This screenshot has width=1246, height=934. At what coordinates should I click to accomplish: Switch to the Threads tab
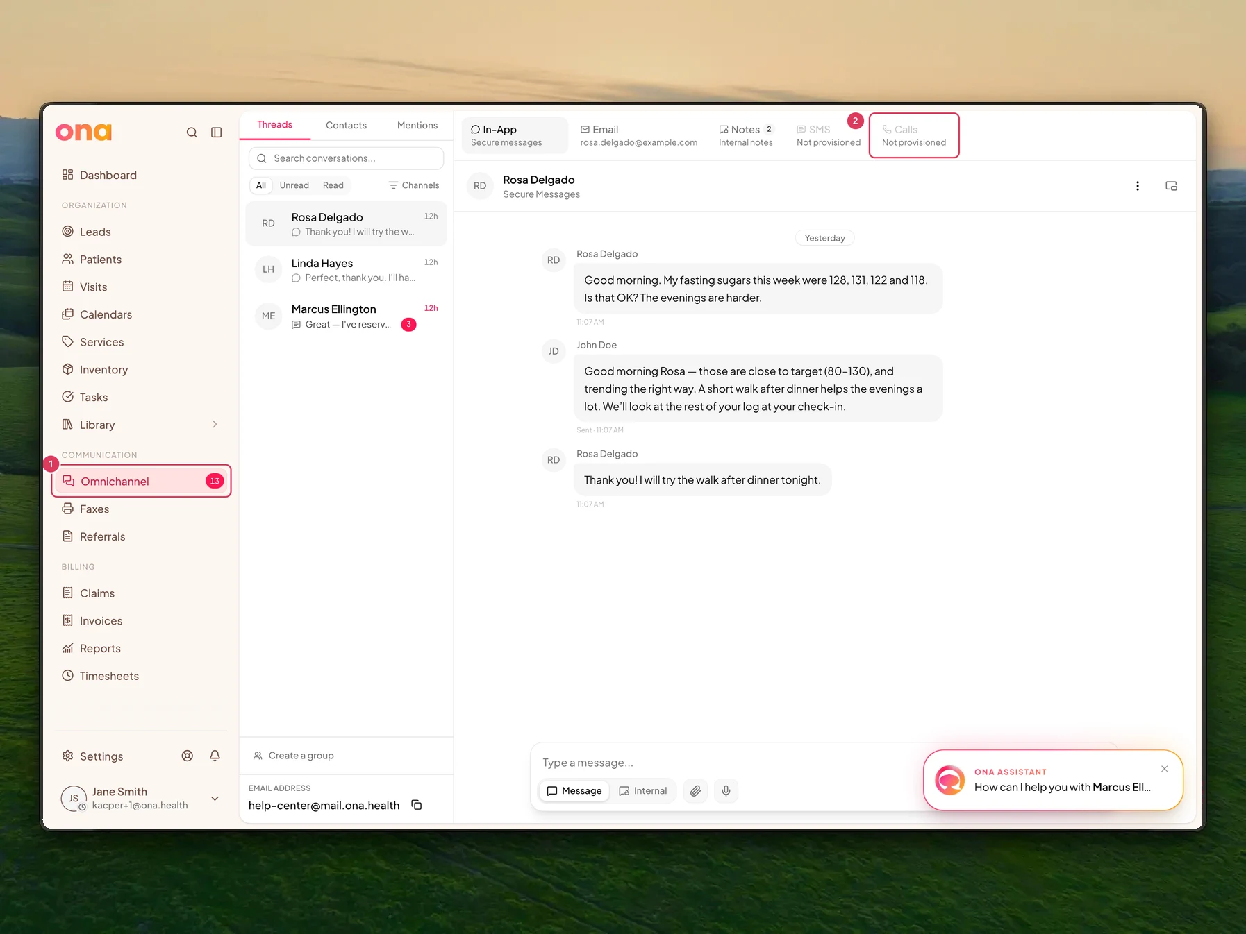coord(275,125)
